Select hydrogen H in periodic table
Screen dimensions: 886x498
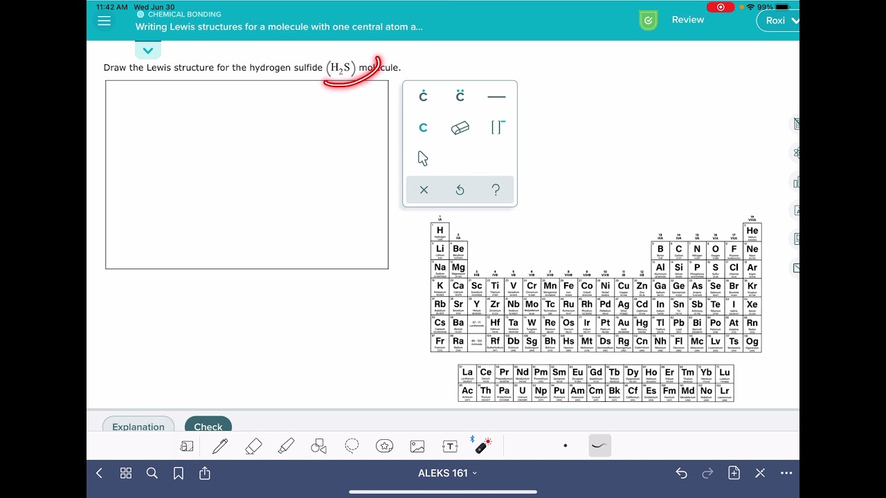440,232
